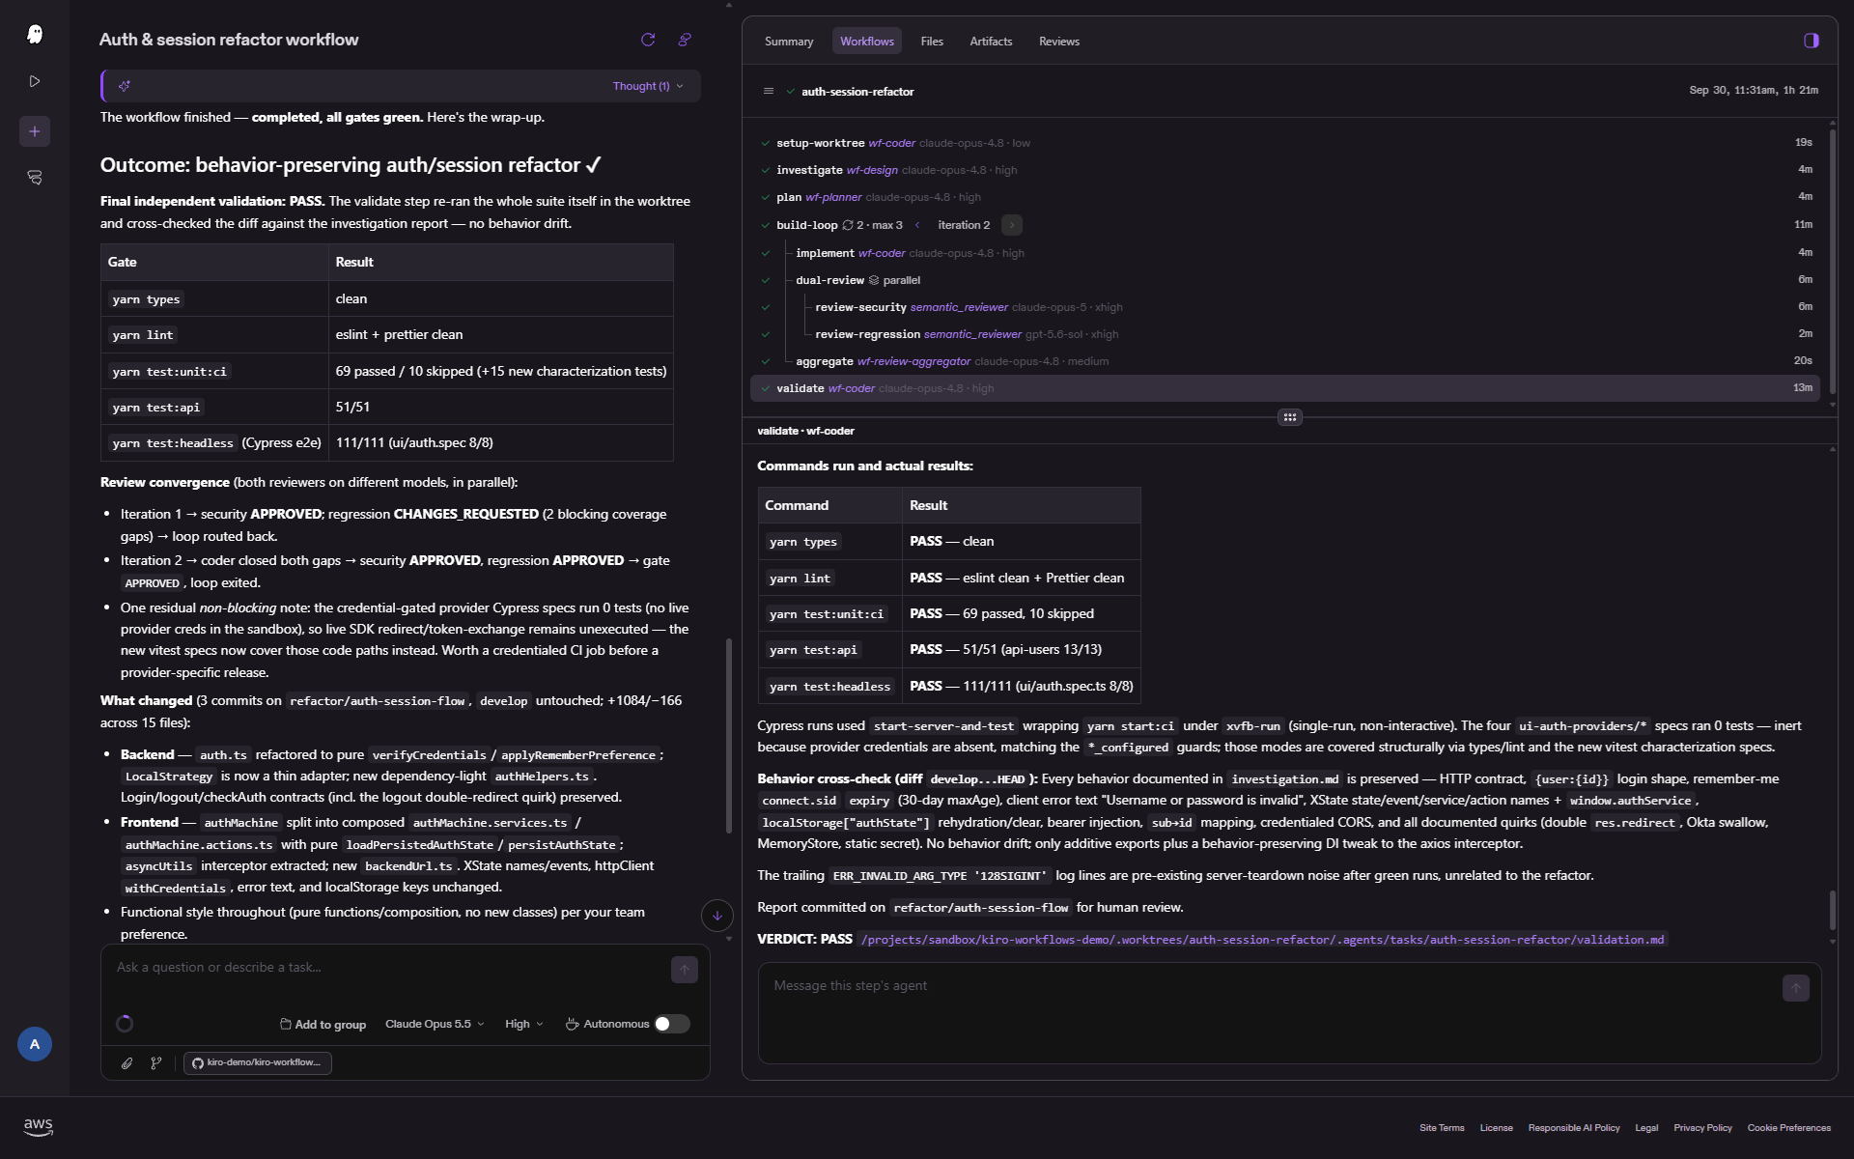Toggle the Autonomous switch
The image size is (1854, 1159).
coord(672,1024)
